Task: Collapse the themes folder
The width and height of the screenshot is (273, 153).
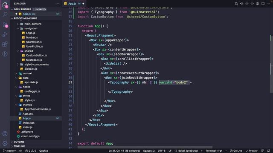Action: tap(16, 105)
